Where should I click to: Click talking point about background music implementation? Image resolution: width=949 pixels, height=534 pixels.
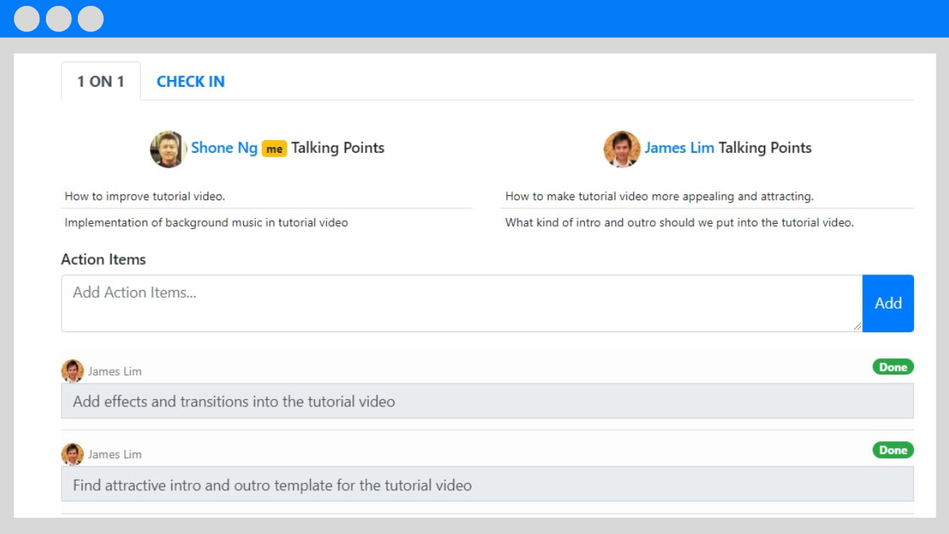point(206,222)
